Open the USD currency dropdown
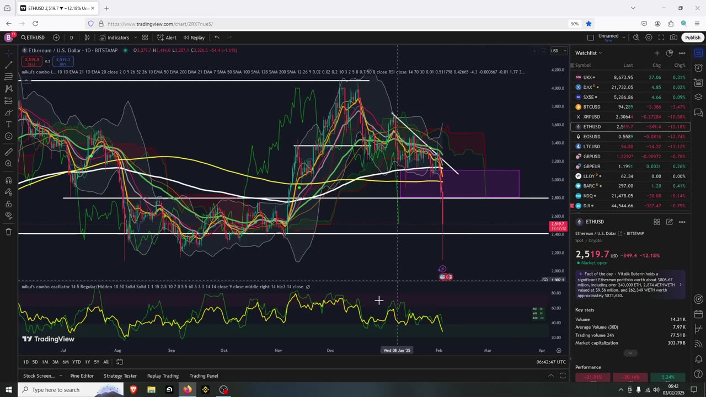 point(558,51)
